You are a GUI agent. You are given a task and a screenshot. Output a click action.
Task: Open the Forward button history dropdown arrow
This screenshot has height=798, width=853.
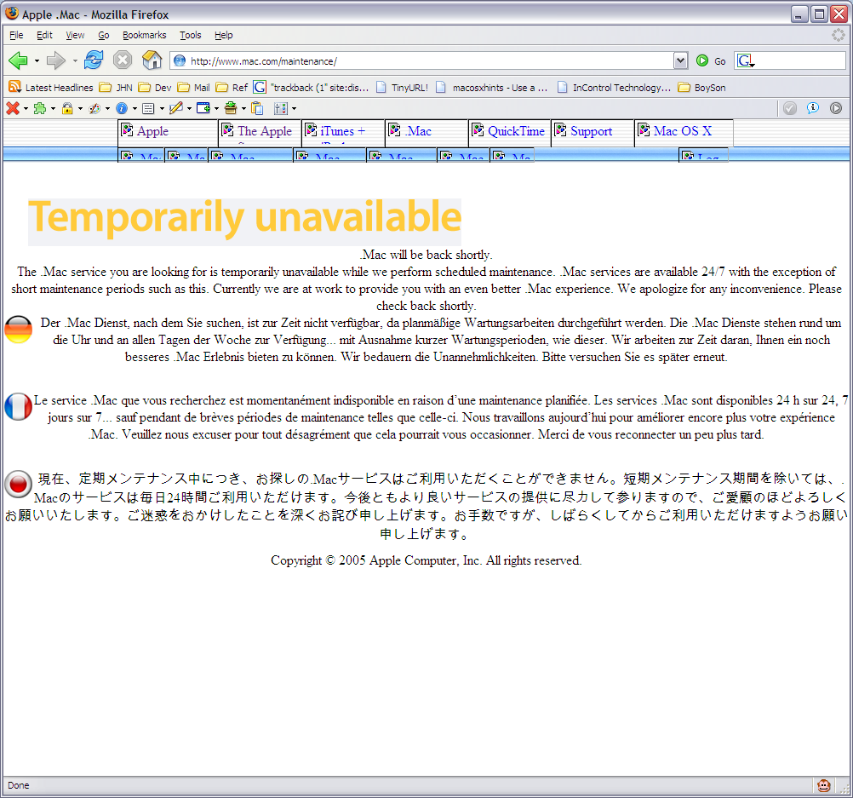[75, 61]
